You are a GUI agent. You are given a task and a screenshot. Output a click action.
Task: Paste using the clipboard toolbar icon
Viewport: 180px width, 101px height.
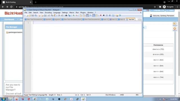[x=55, y=15]
